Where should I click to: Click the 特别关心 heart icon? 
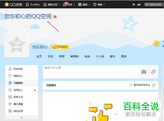(10, 76)
